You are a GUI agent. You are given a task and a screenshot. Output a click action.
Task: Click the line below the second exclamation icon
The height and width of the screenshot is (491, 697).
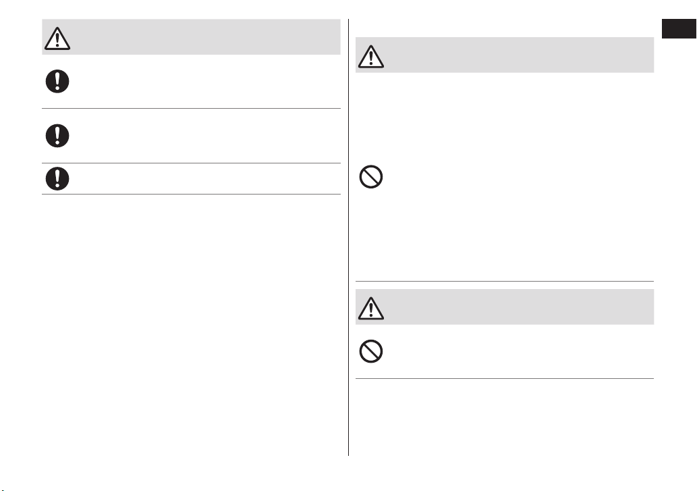tap(191, 163)
